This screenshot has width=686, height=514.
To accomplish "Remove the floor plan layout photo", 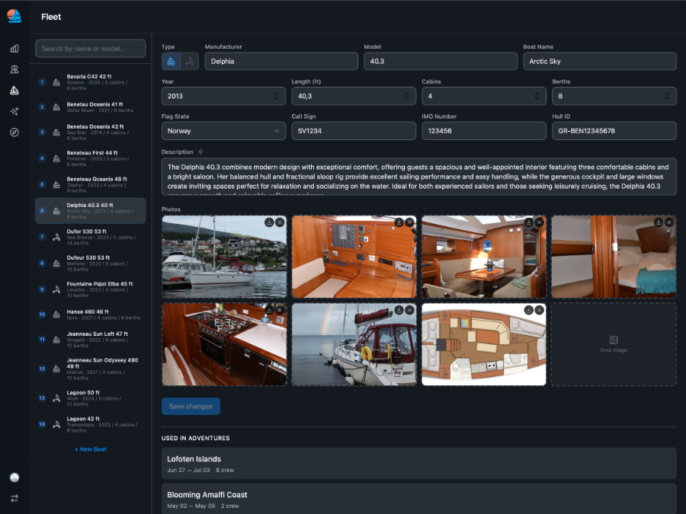I will pyautogui.click(x=540, y=311).
